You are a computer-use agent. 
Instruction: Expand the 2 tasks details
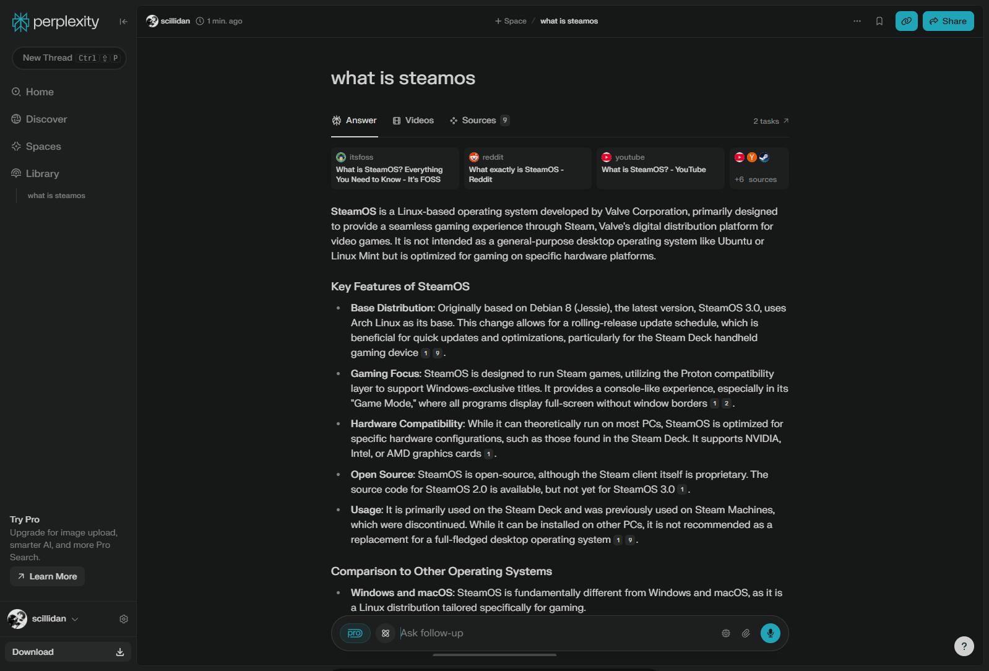[771, 121]
